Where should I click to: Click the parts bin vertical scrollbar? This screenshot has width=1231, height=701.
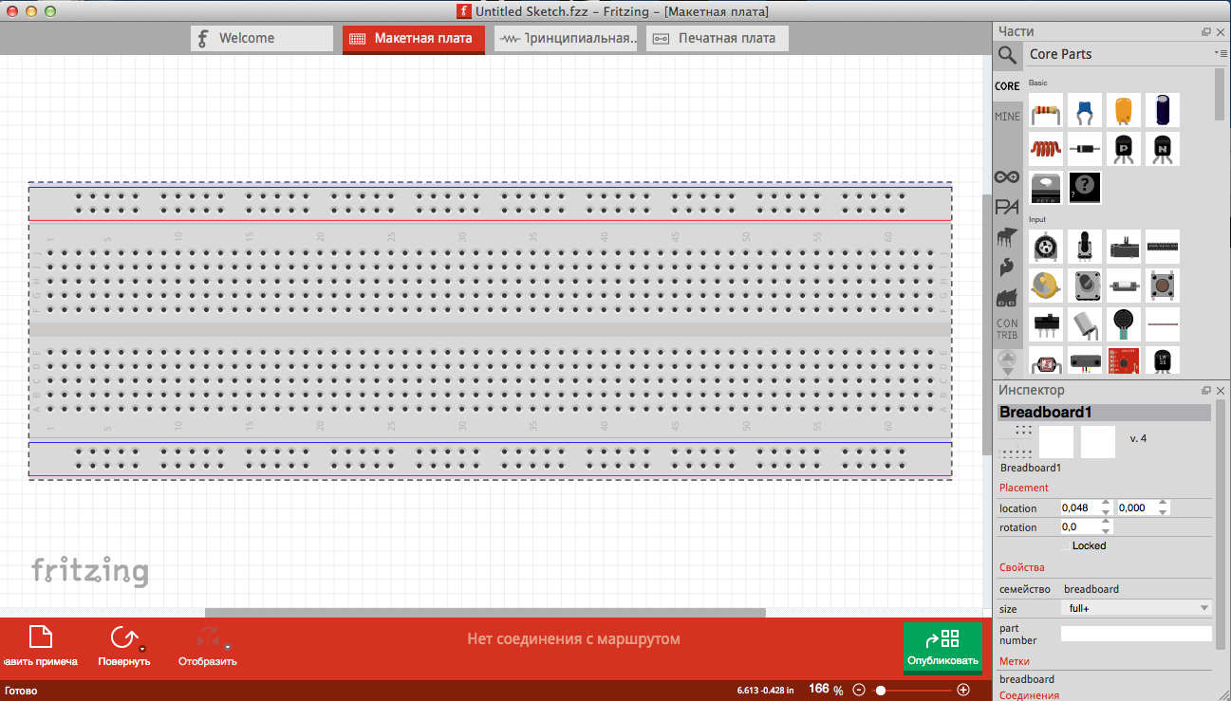coord(1220,94)
